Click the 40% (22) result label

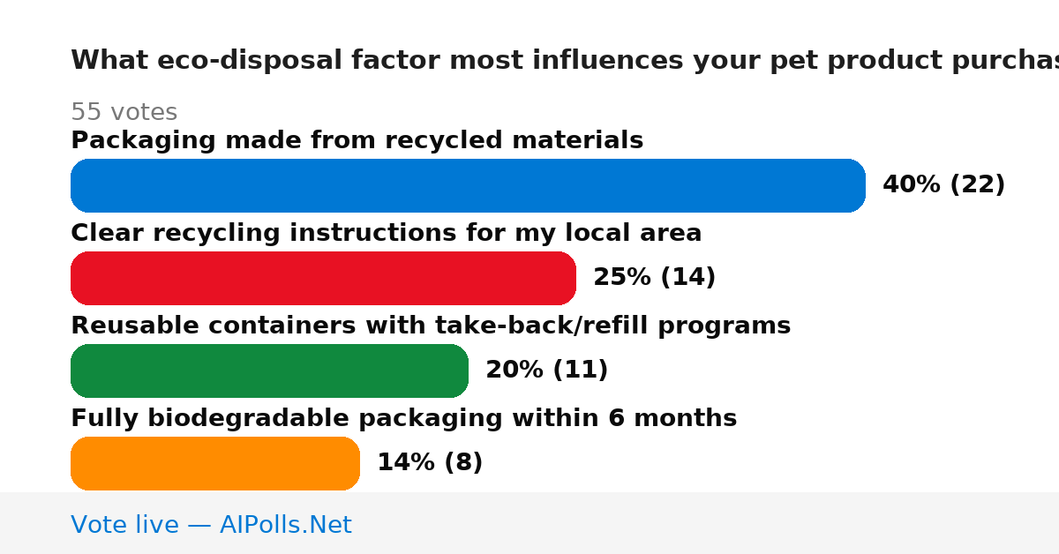943,184
